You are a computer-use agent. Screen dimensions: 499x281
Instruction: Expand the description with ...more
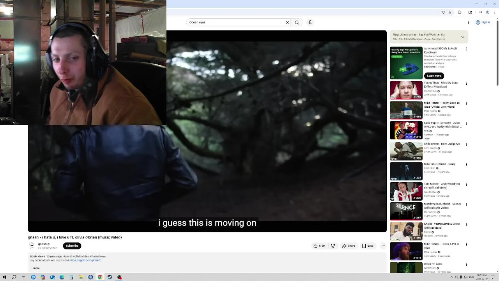pyautogui.click(x=35, y=268)
